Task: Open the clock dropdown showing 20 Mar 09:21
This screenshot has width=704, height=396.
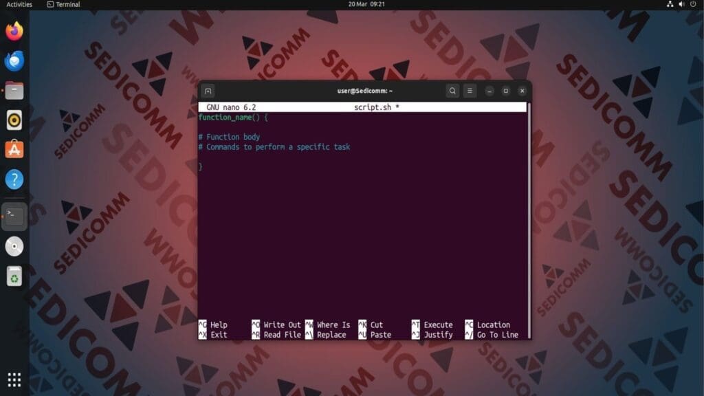Action: tap(364, 4)
